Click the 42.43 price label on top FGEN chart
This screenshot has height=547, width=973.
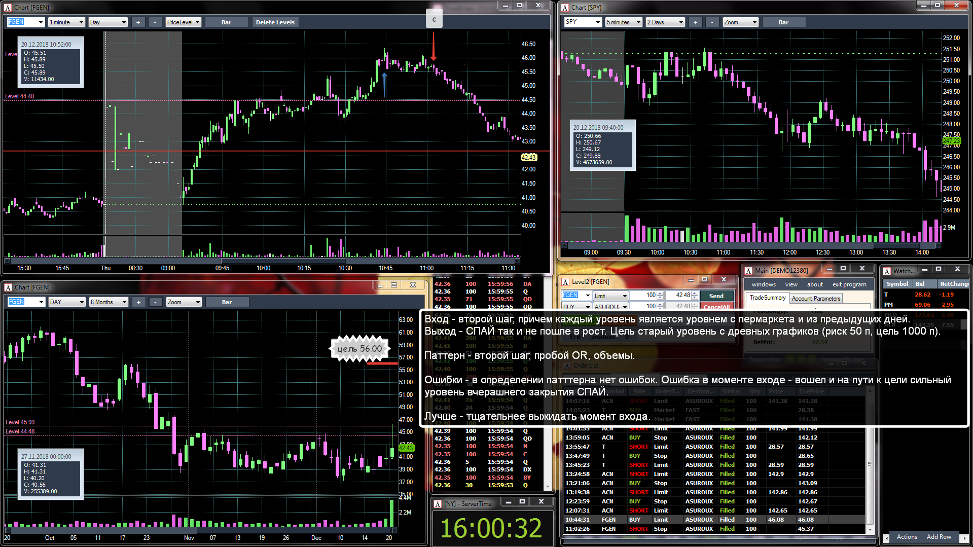[x=529, y=158]
